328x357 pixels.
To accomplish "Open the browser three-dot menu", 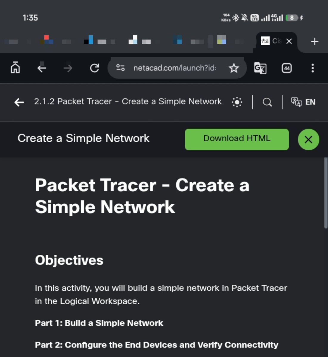I will point(313,68).
